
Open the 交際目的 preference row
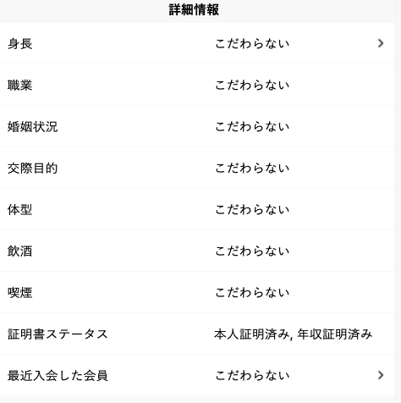197,168
